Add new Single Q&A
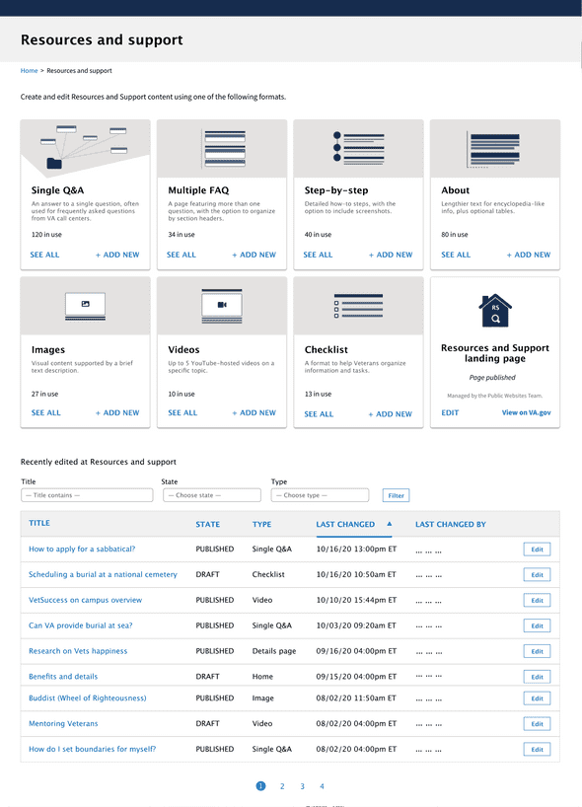Viewport: 582px width, 807px height. pyautogui.click(x=117, y=255)
